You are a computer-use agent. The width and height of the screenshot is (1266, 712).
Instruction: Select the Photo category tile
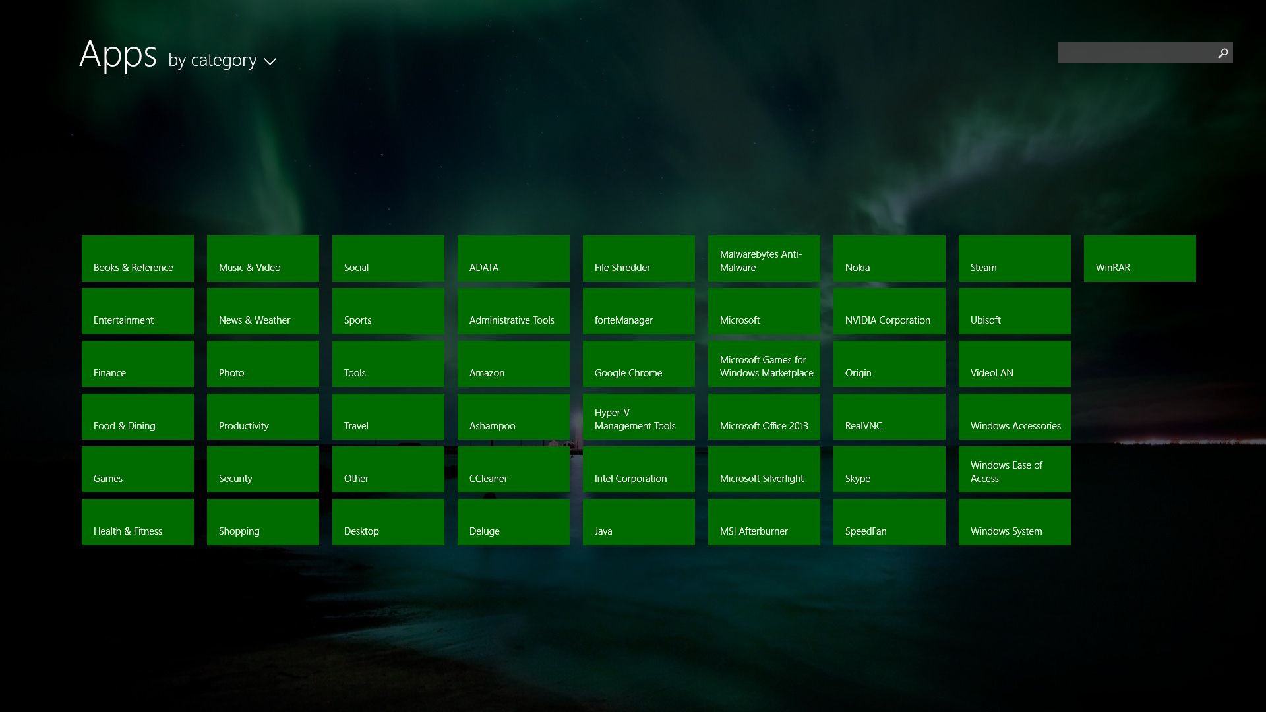(263, 364)
